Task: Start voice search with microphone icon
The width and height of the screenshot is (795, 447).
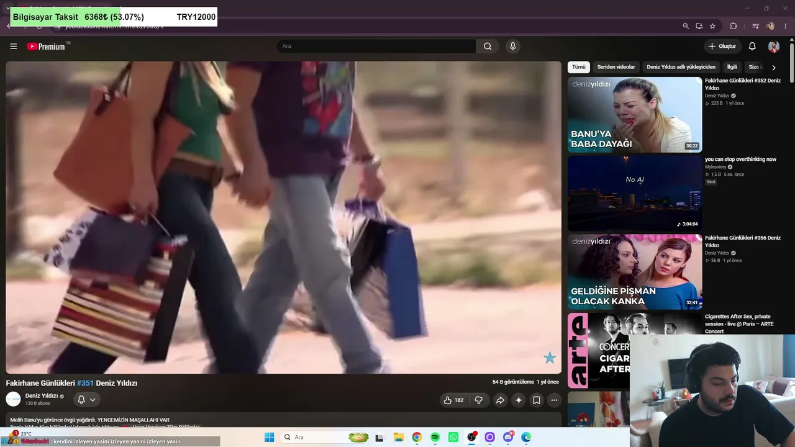Action: pyautogui.click(x=512, y=47)
